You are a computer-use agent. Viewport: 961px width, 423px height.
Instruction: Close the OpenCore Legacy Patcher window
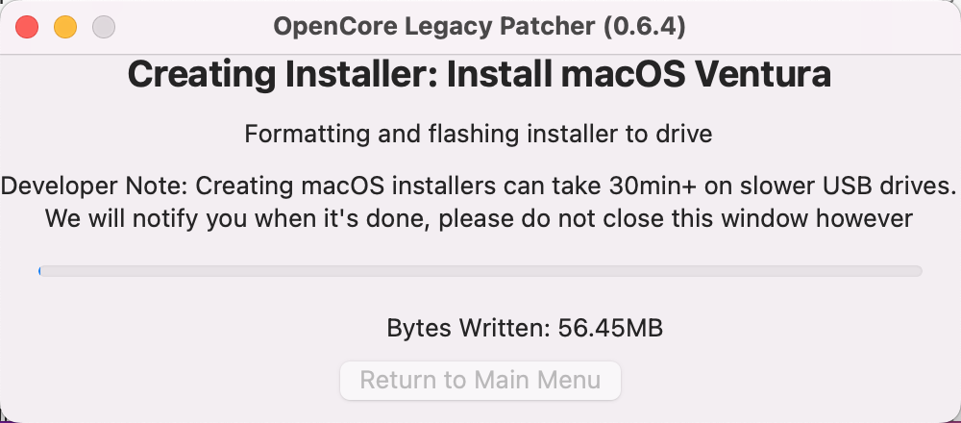(27, 27)
